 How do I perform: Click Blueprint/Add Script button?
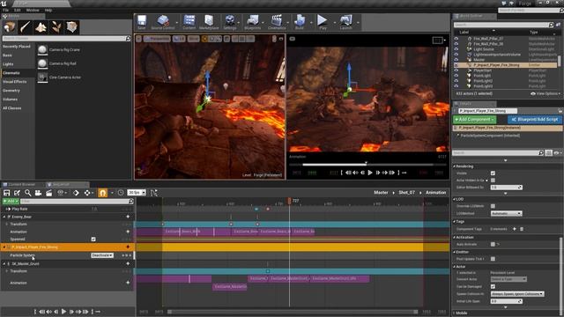535,120
